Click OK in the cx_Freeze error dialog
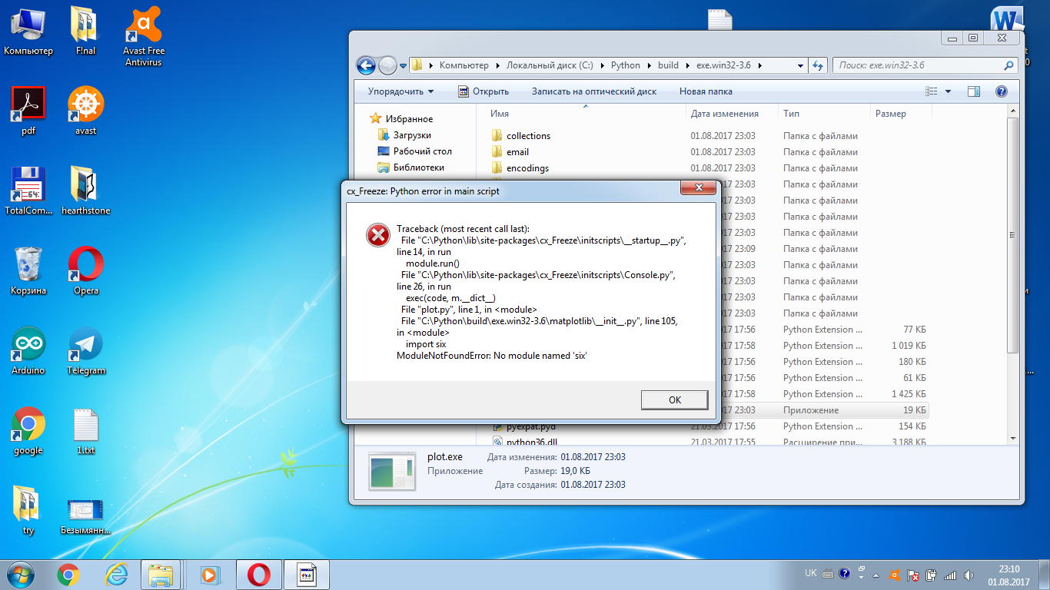The width and height of the screenshot is (1050, 590). tap(674, 399)
